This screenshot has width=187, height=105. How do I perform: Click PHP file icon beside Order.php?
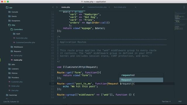click(x=9, y=86)
